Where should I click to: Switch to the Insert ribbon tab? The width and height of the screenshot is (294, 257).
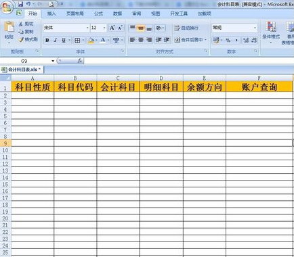(x=51, y=14)
